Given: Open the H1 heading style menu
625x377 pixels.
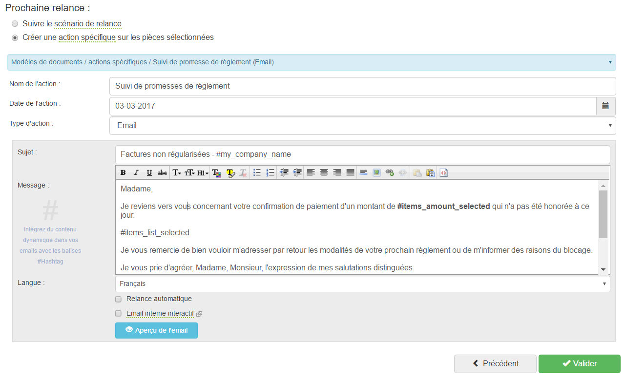Looking at the screenshot, I should click(x=203, y=172).
